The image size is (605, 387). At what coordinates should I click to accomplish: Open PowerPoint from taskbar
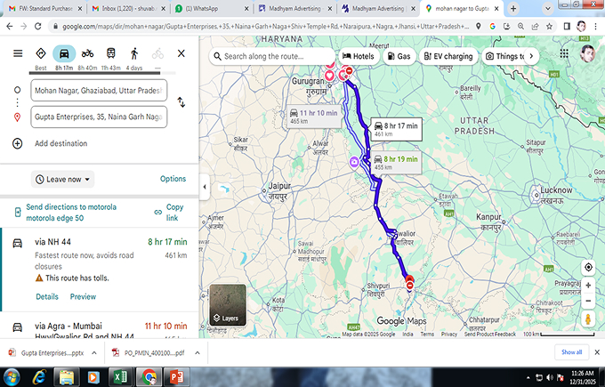click(x=176, y=377)
